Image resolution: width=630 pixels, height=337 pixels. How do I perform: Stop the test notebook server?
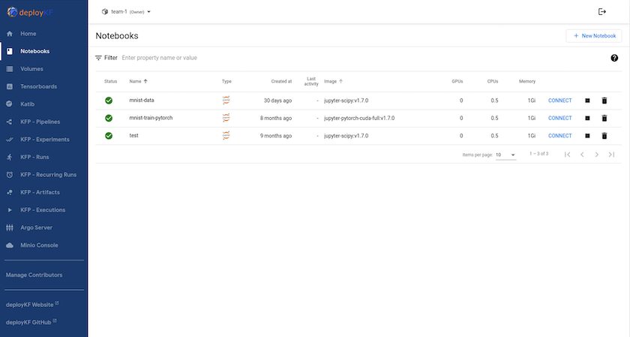coord(588,136)
